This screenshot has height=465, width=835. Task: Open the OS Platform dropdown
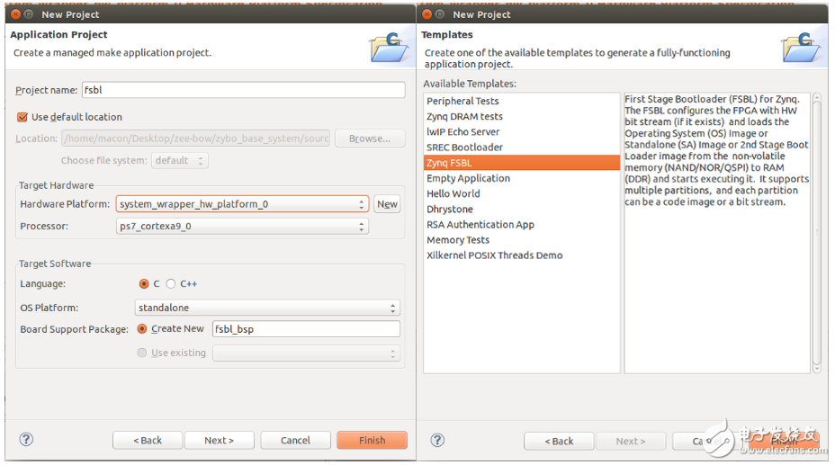pyautogui.click(x=266, y=308)
